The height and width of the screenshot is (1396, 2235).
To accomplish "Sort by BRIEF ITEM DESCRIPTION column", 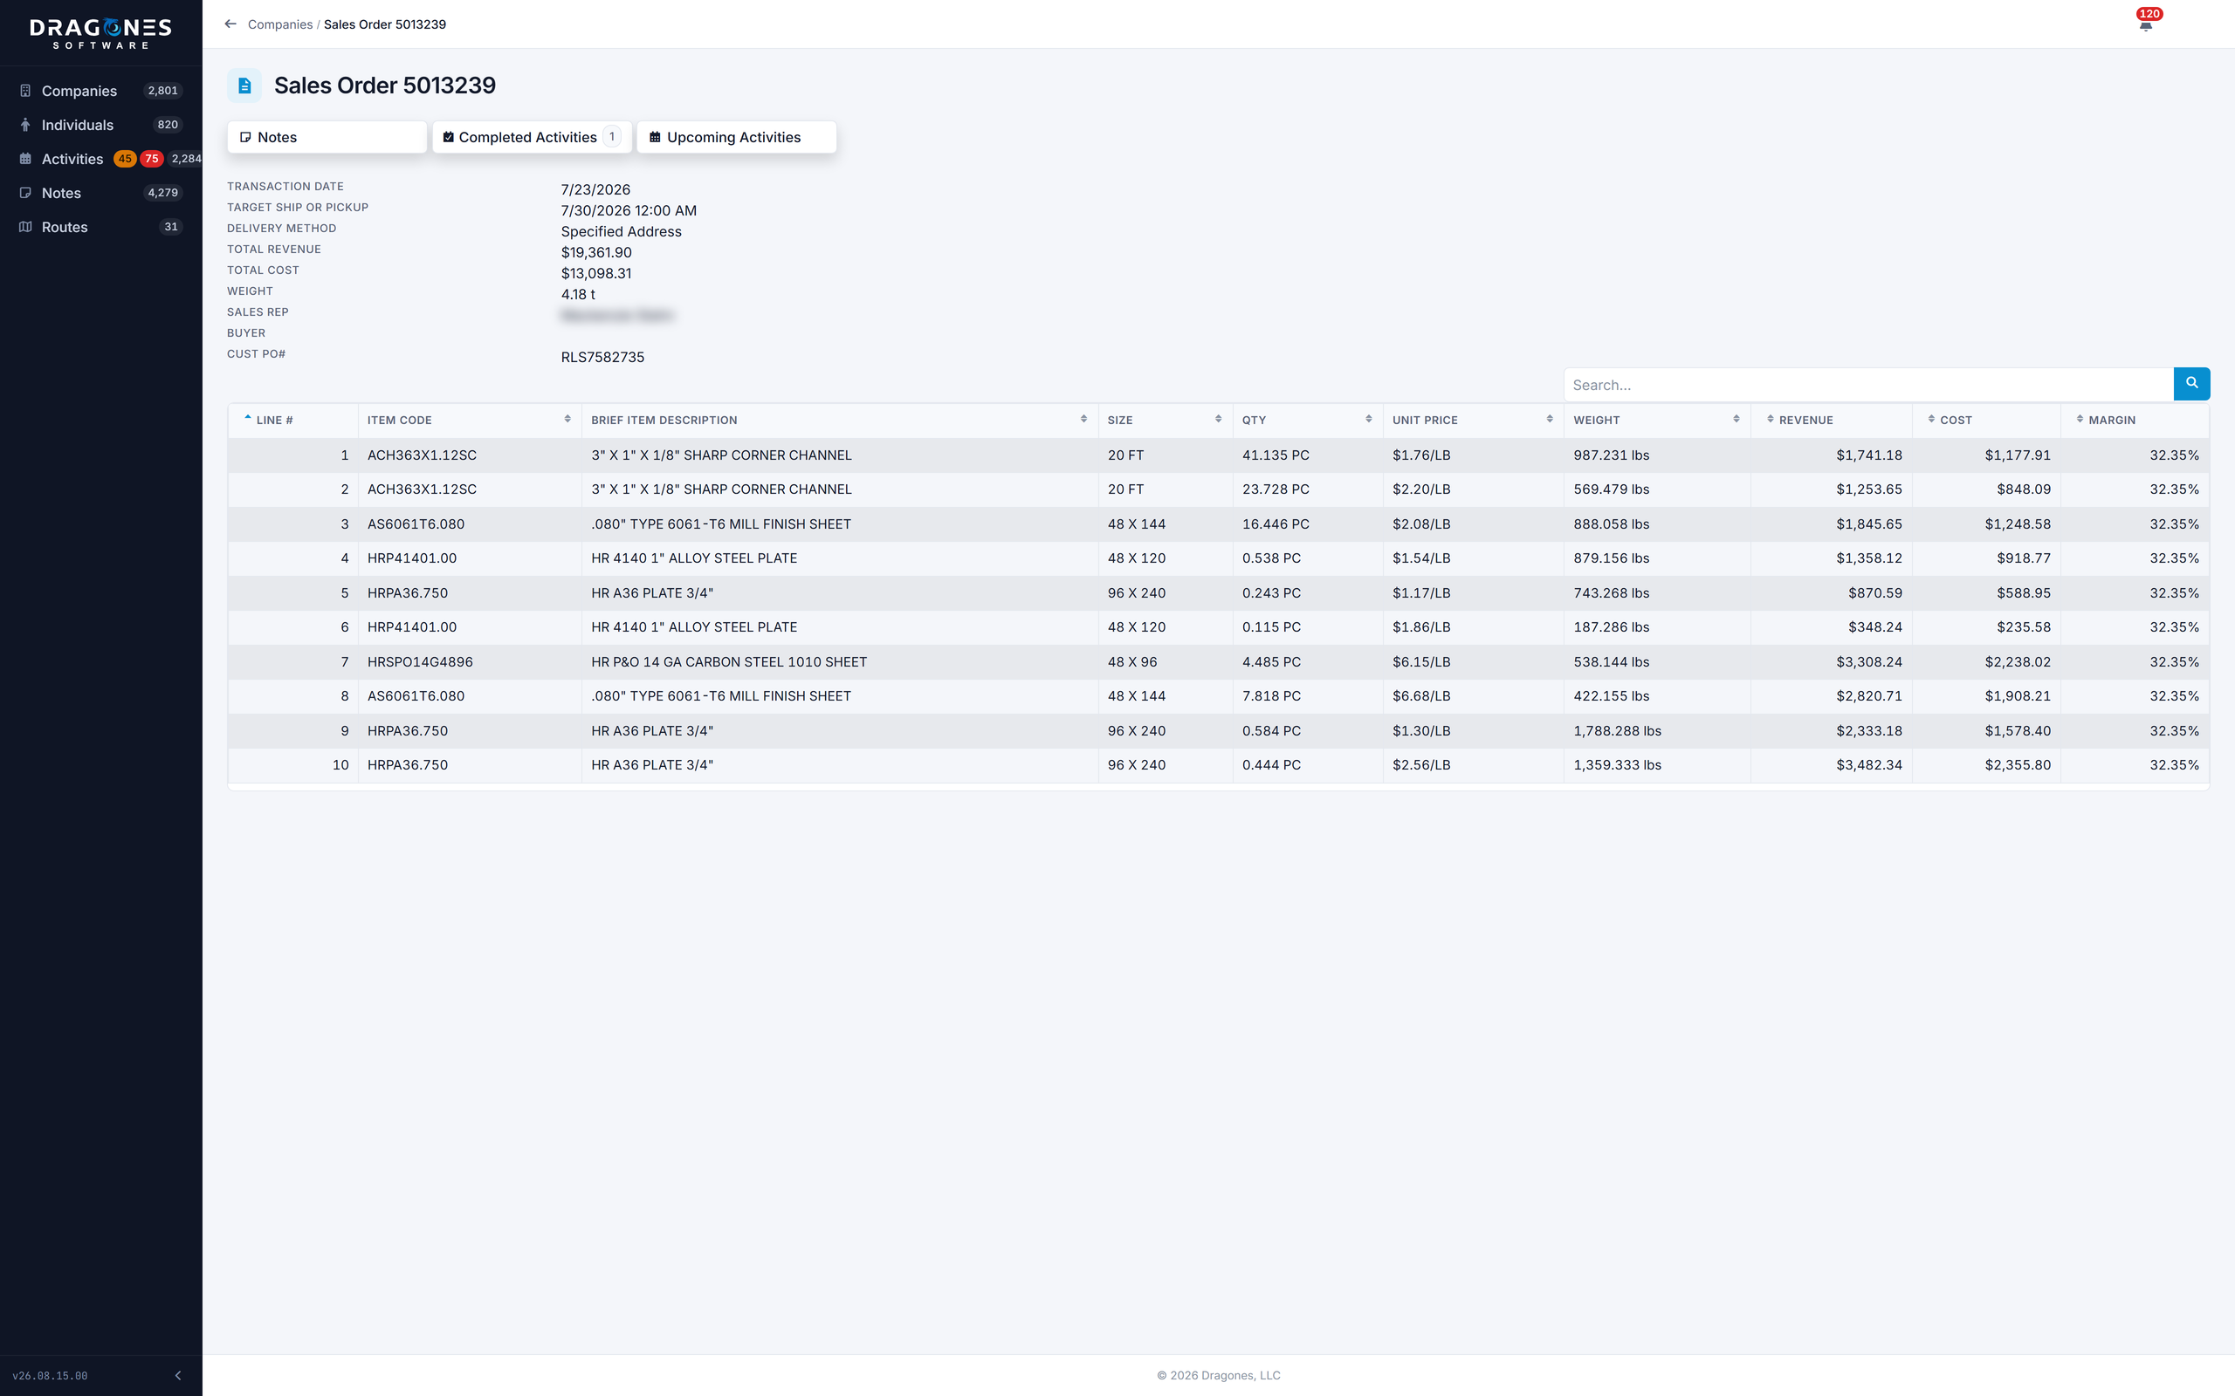I will (x=839, y=420).
